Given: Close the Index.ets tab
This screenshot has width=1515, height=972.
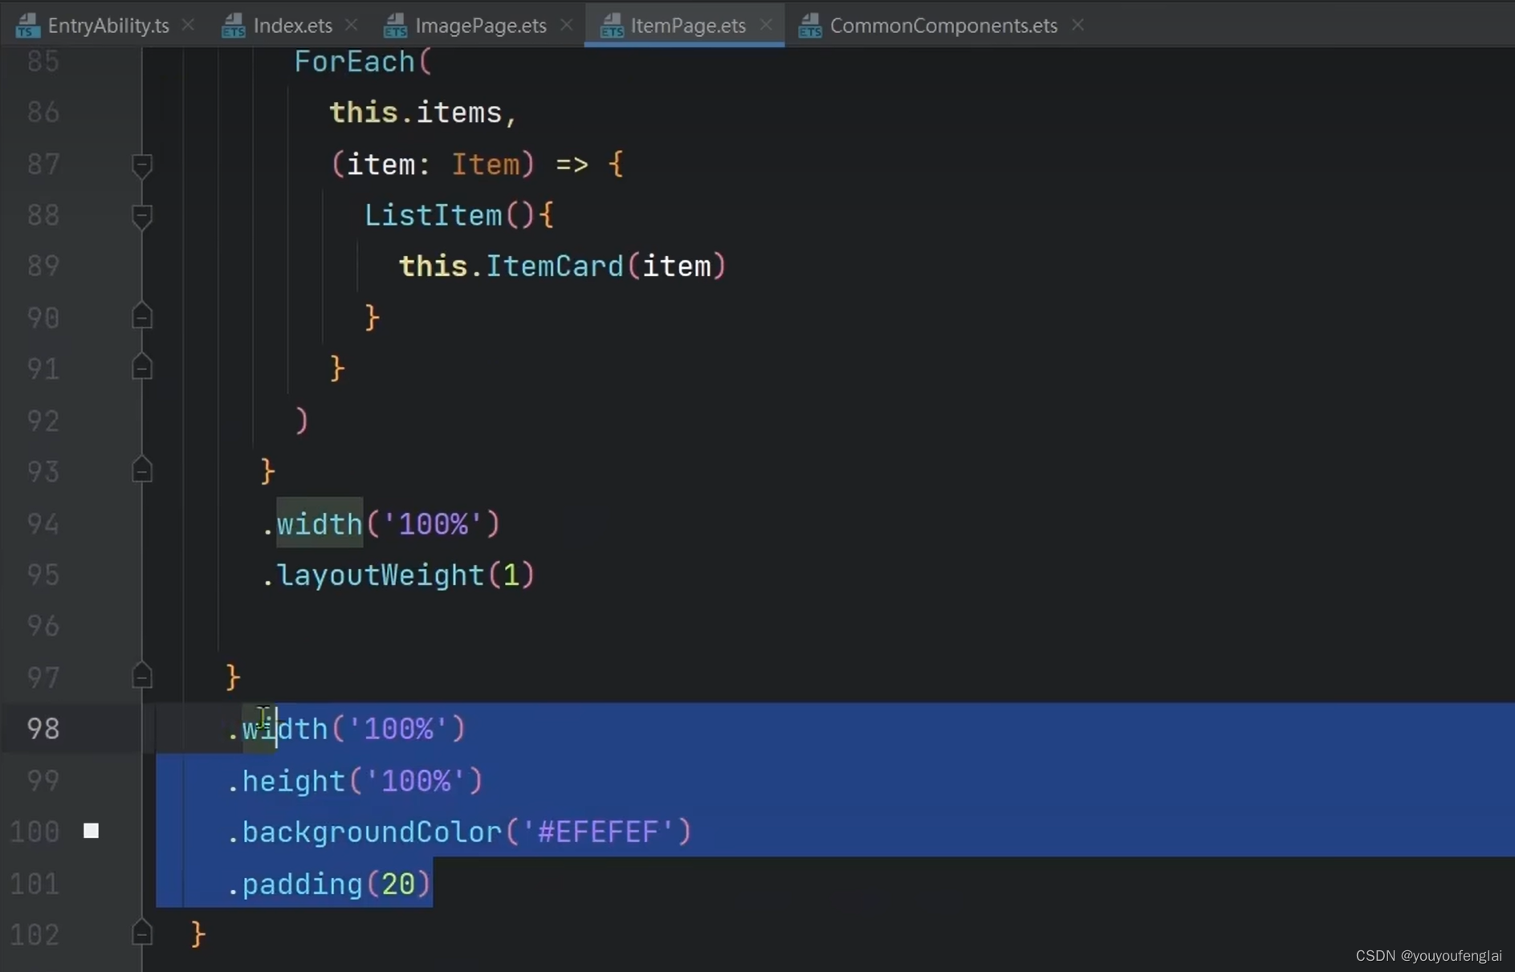Looking at the screenshot, I should pos(352,25).
